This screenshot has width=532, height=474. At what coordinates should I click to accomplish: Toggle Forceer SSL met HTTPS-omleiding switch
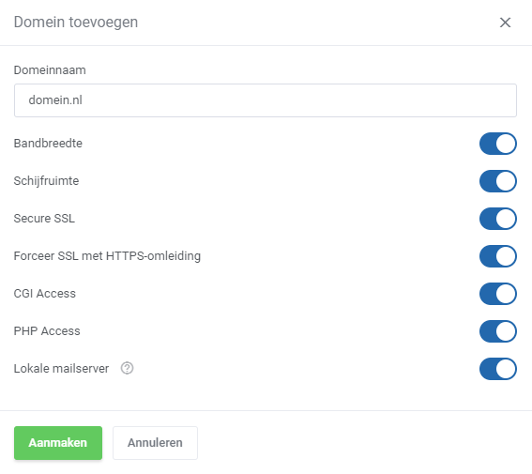[497, 256]
